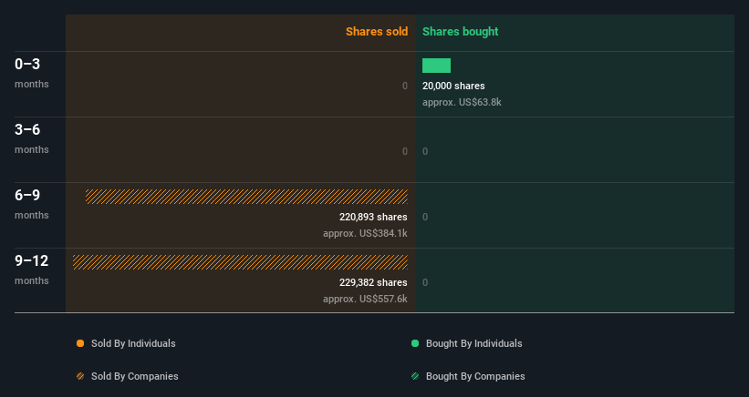The height and width of the screenshot is (397, 749).
Task: Select the approx. US$384.1k value
Action: pyautogui.click(x=365, y=233)
